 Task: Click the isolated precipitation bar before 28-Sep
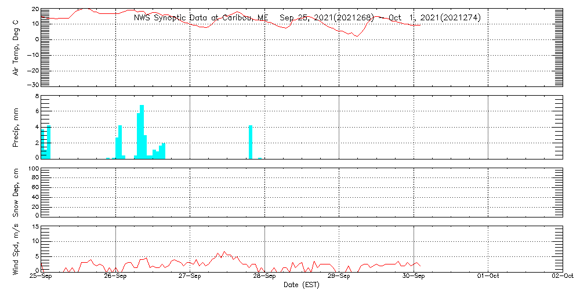pyautogui.click(x=251, y=142)
